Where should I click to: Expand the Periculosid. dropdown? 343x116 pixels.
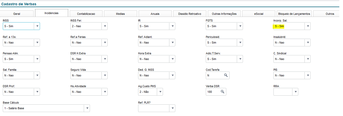coord(240,42)
